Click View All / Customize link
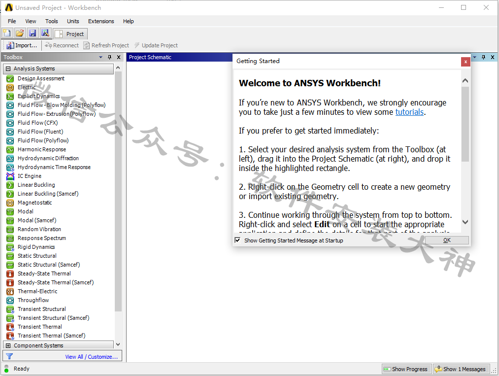This screenshot has height=376, width=499. [x=91, y=357]
